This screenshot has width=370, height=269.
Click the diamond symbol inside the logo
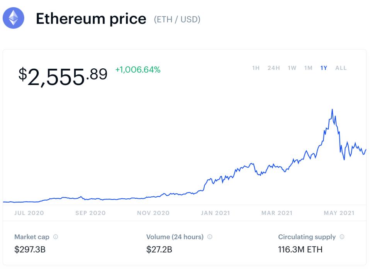click(14, 18)
